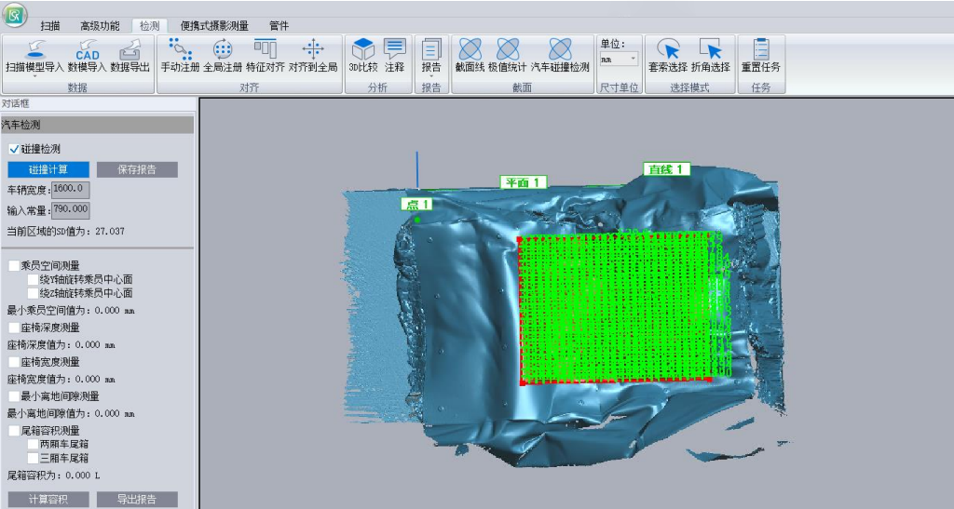
Task: Click the 截面线 section line icon
Action: [470, 50]
